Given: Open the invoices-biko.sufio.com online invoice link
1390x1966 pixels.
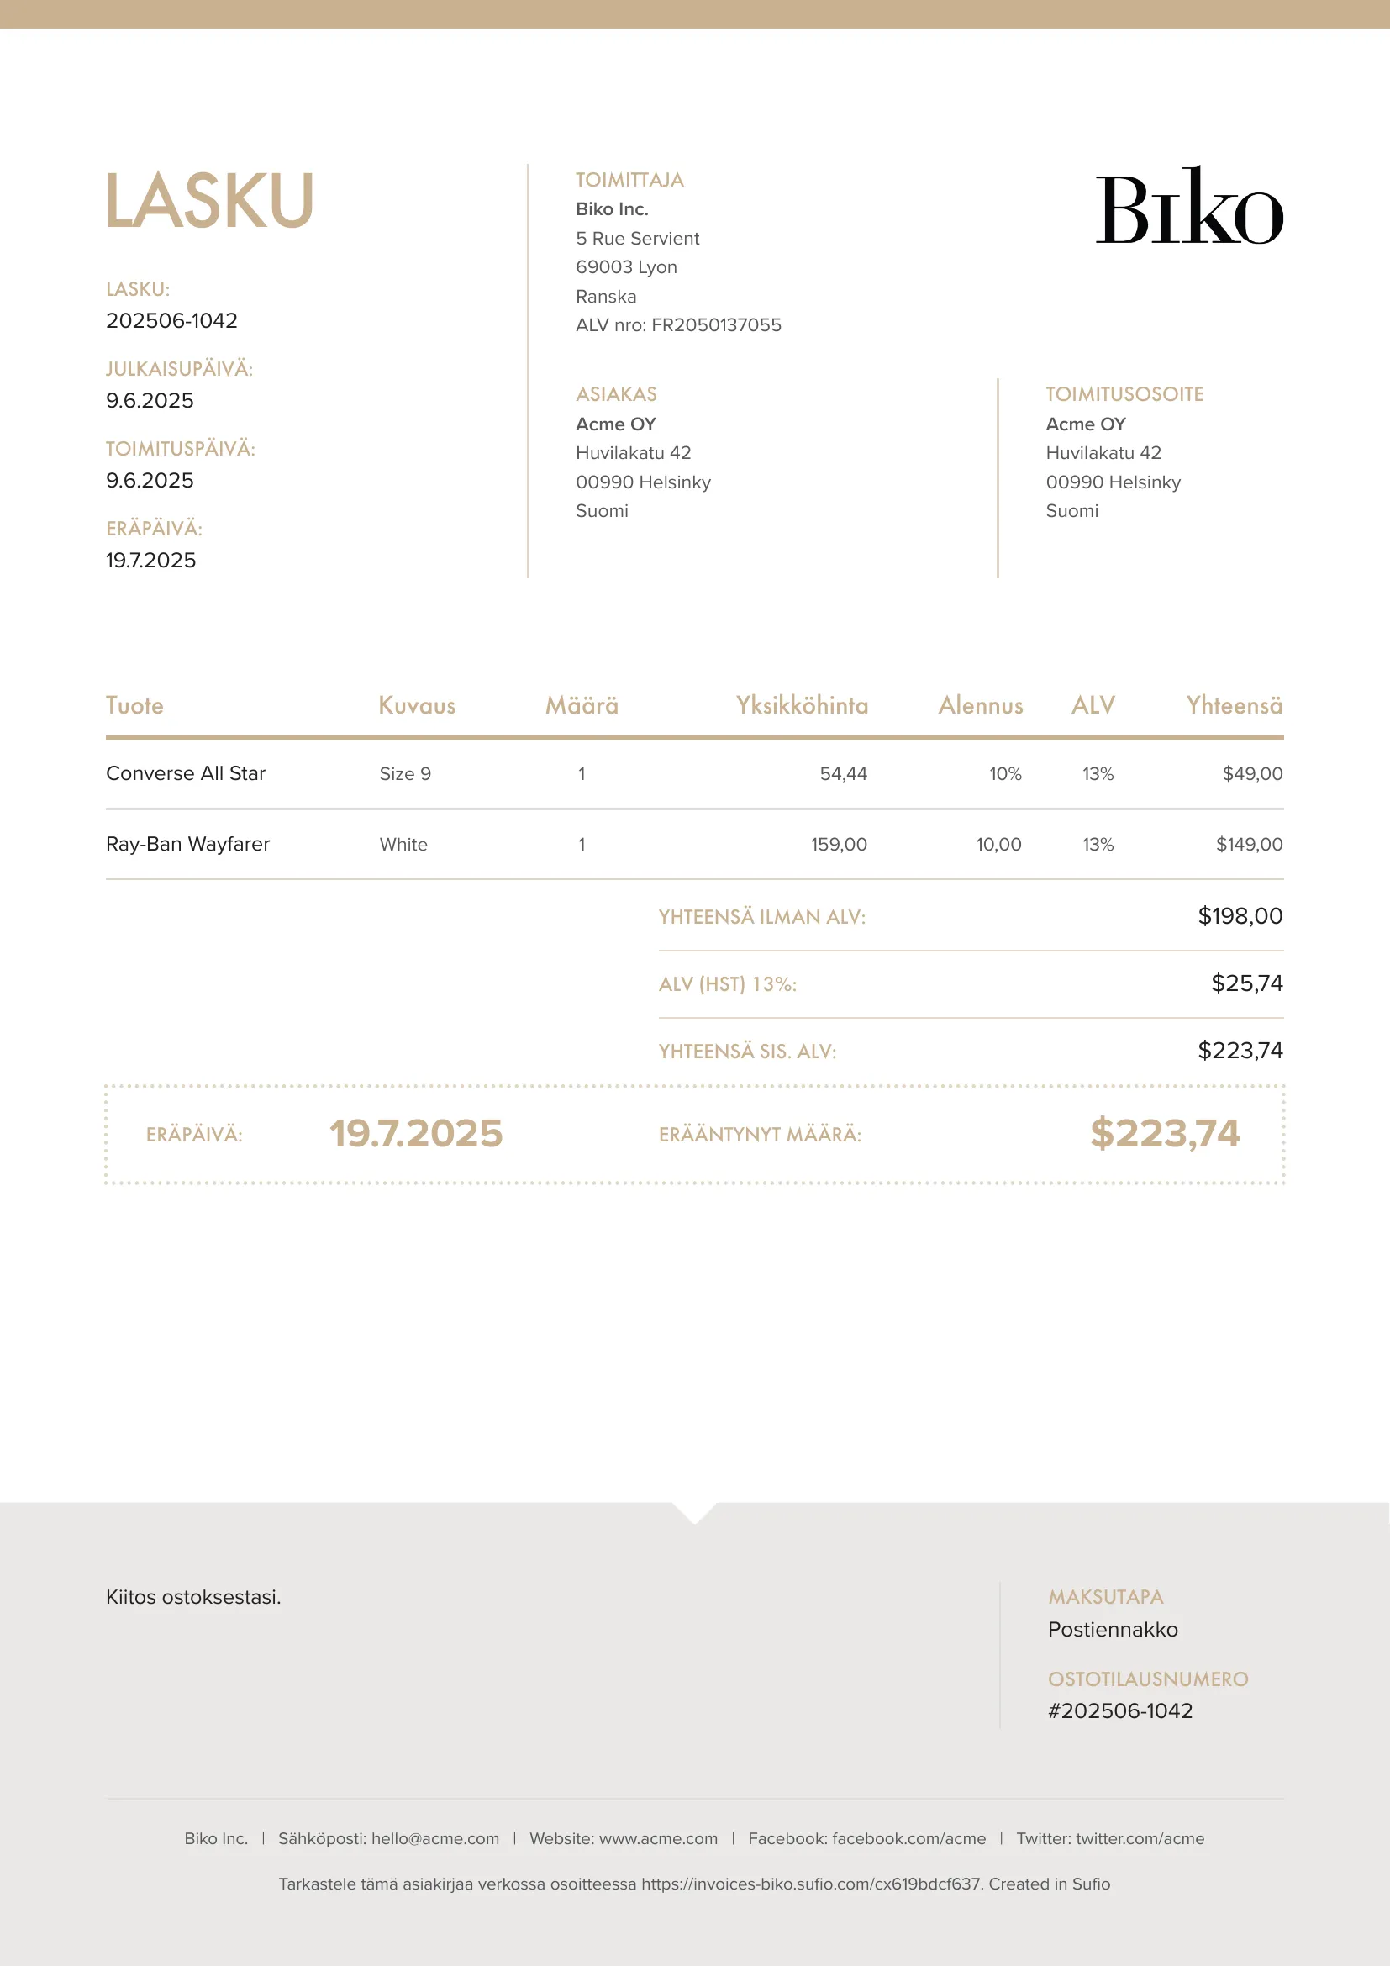Looking at the screenshot, I should click(812, 1884).
